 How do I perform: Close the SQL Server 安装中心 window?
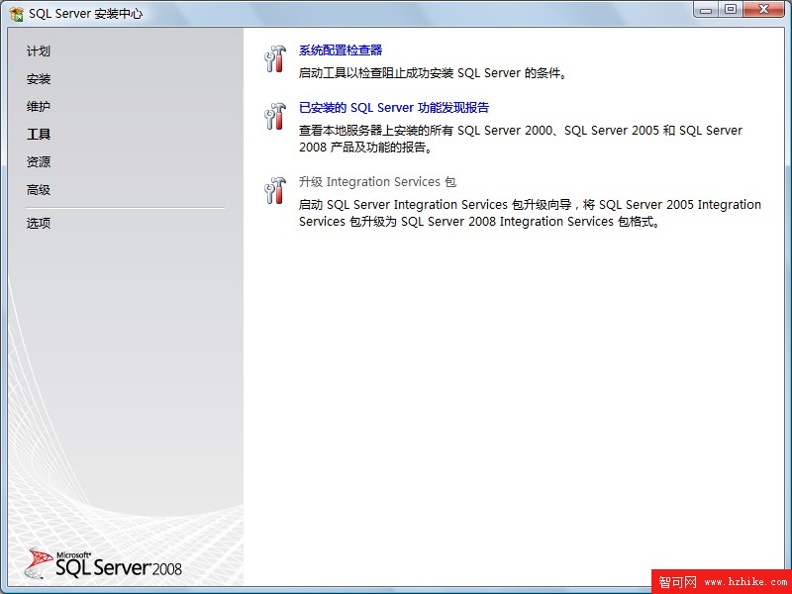[764, 10]
